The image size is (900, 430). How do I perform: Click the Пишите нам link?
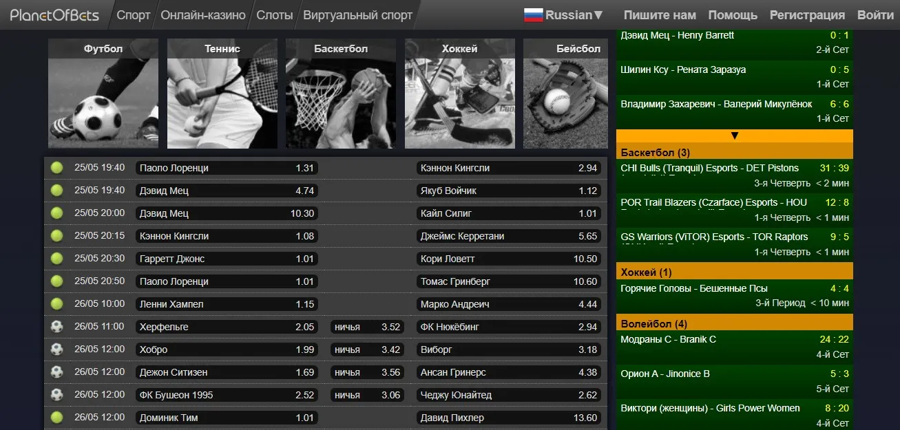click(x=660, y=15)
